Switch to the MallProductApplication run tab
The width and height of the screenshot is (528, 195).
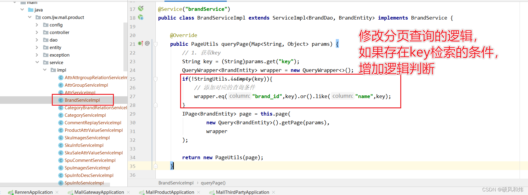170,192
